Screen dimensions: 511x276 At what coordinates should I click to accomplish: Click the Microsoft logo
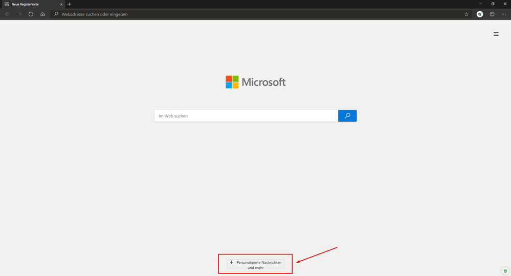coord(256,82)
